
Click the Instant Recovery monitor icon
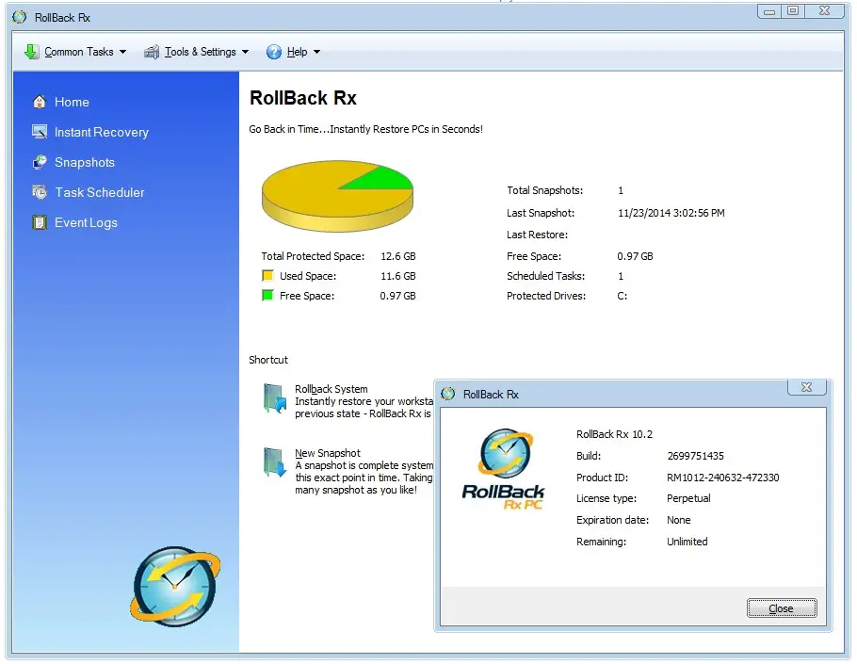pos(40,132)
